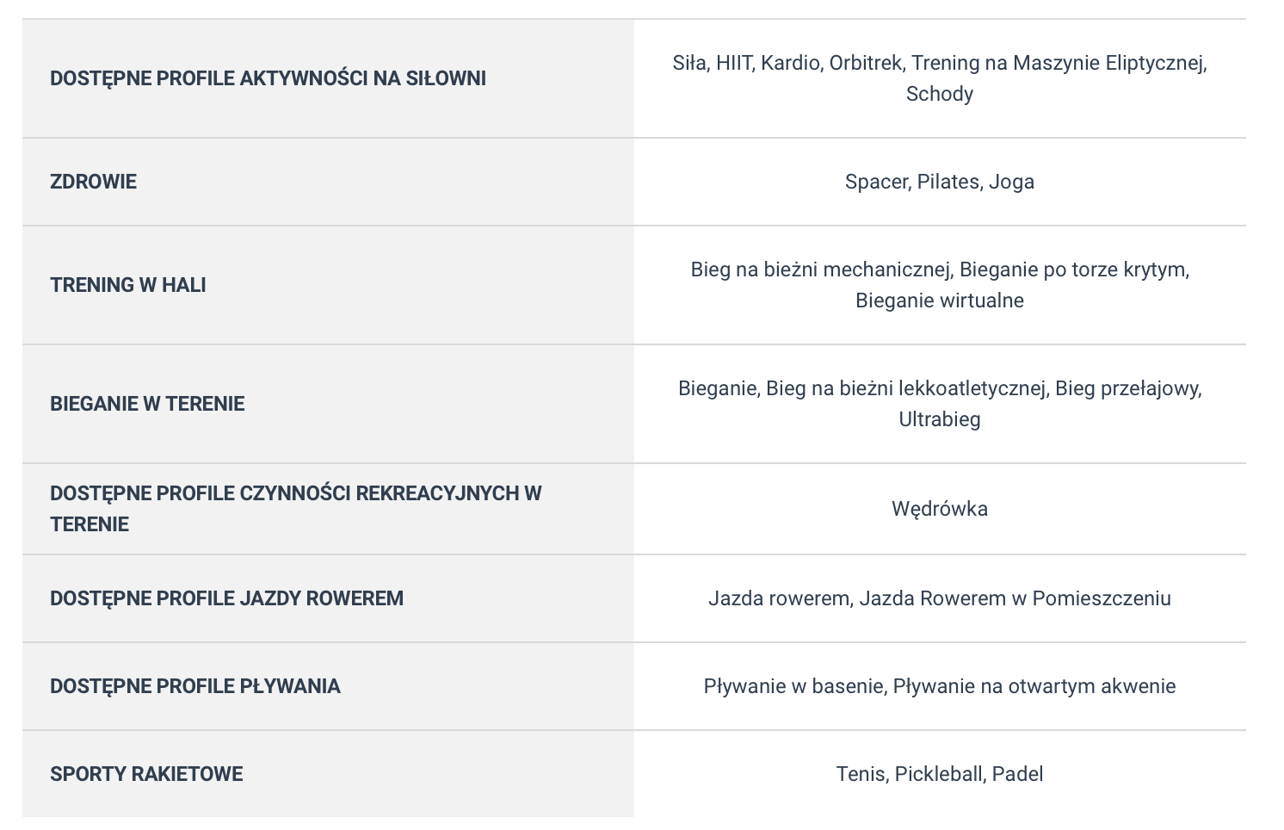The image size is (1284, 830).
Task: Click the 'TRENING W HALI' row label
Action: [x=128, y=285]
